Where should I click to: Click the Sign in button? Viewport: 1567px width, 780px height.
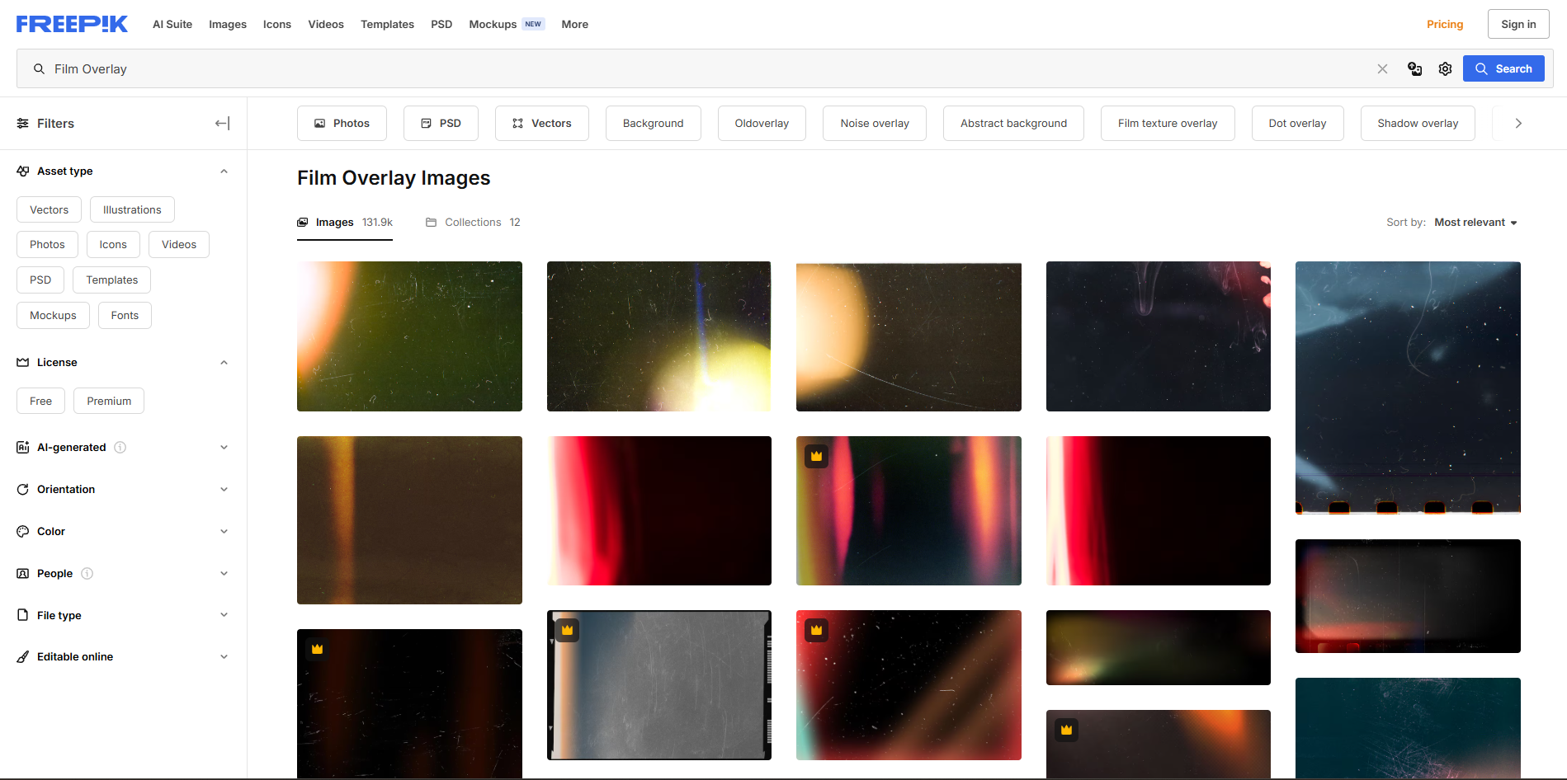(x=1518, y=24)
